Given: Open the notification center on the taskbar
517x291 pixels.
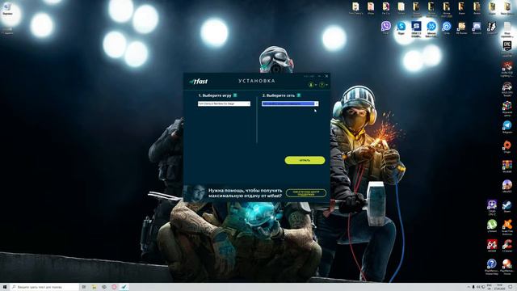Looking at the screenshot, I should (511, 287).
